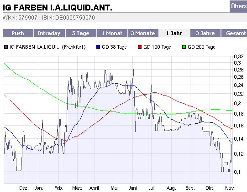
Task: Click the 'März' x-axis label
Action: point(77,188)
